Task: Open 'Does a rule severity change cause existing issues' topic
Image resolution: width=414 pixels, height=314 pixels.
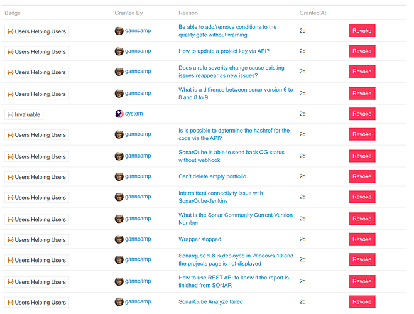Action: (x=231, y=72)
